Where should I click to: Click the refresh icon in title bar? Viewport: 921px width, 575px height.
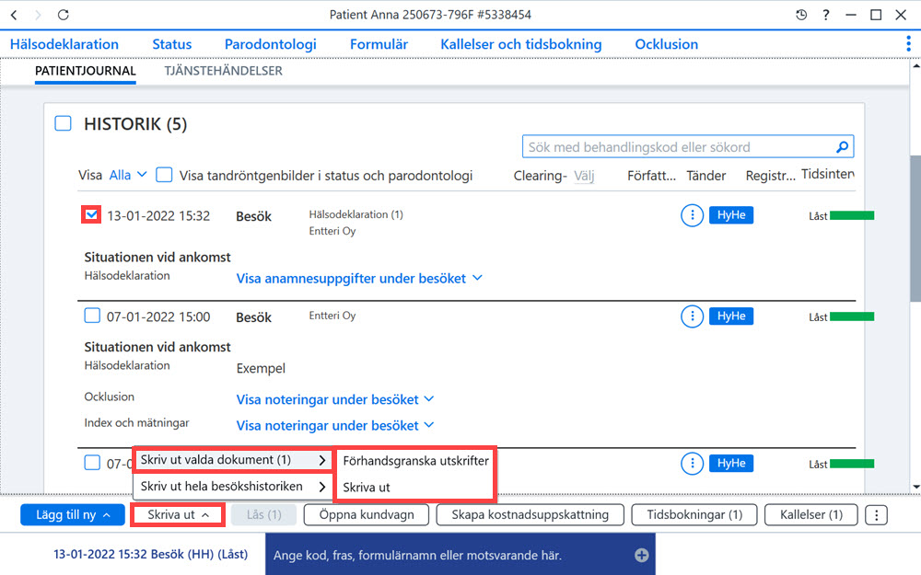point(63,15)
